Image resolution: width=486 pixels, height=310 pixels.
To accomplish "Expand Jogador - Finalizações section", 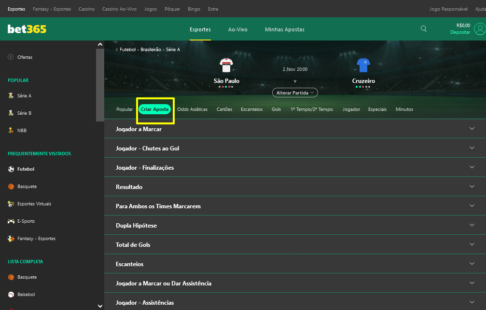I will (295, 167).
